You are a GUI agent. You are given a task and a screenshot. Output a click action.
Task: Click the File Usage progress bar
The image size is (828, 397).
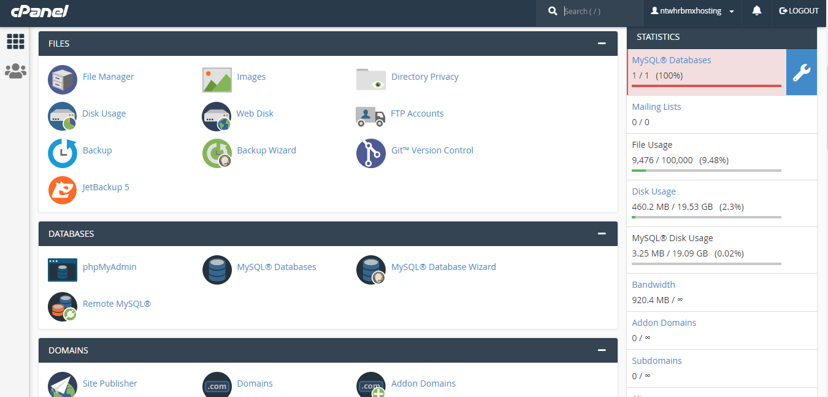point(705,171)
